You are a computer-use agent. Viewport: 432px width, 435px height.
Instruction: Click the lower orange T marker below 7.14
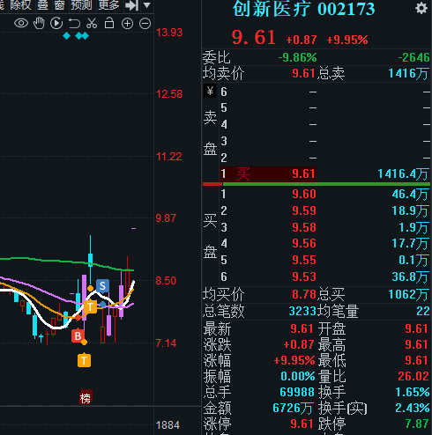pos(84,360)
